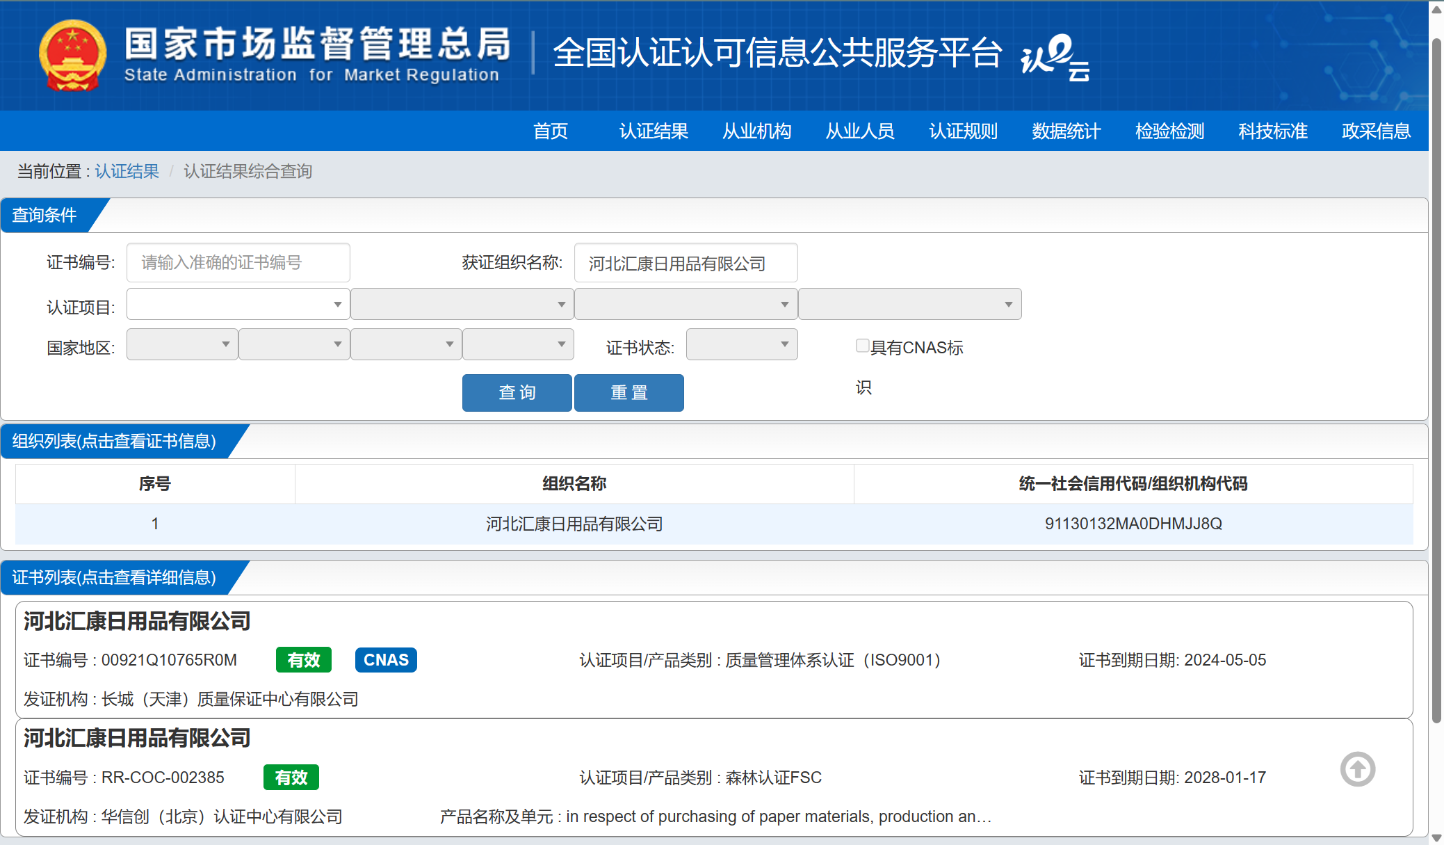
Task: Click certificate number 00921Q10765R0M
Action: click(x=169, y=660)
